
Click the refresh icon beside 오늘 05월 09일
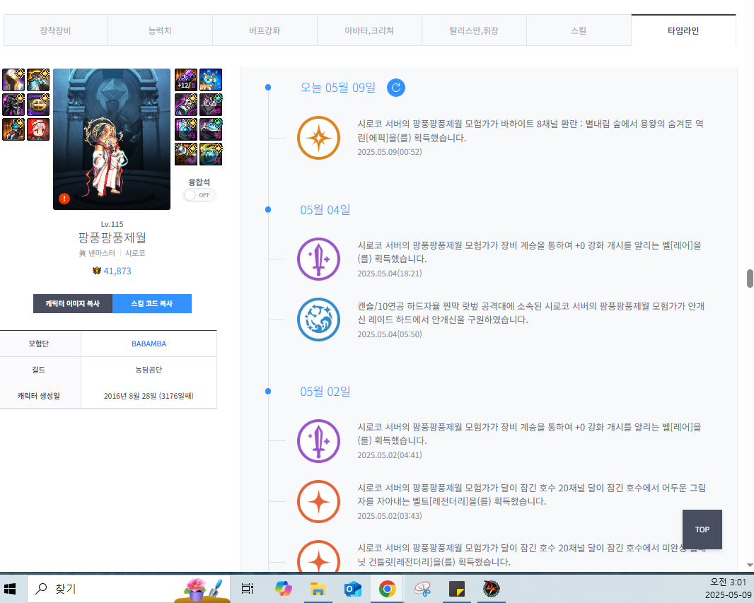click(396, 88)
